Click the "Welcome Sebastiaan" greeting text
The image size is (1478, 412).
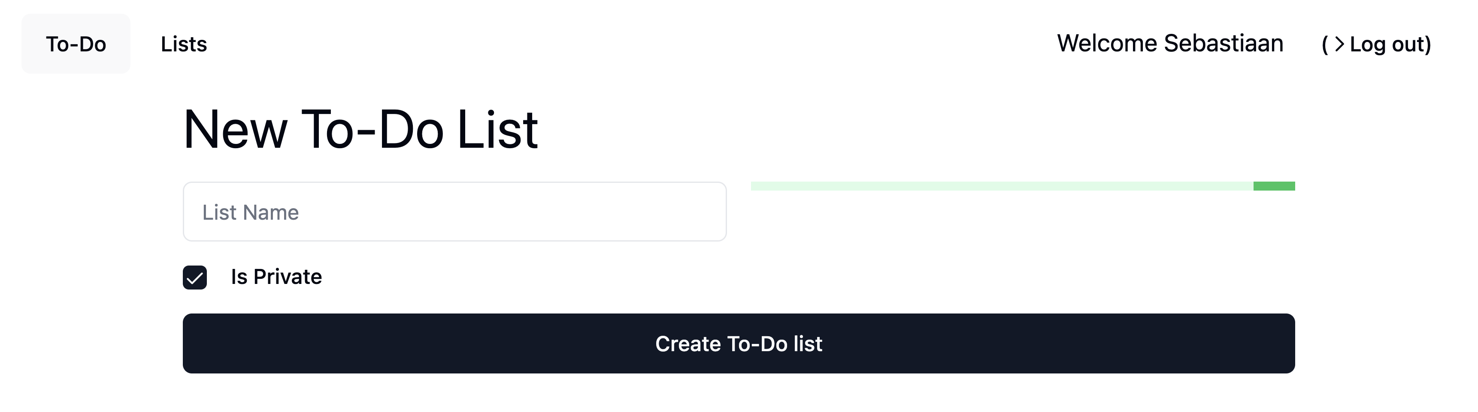point(1170,44)
